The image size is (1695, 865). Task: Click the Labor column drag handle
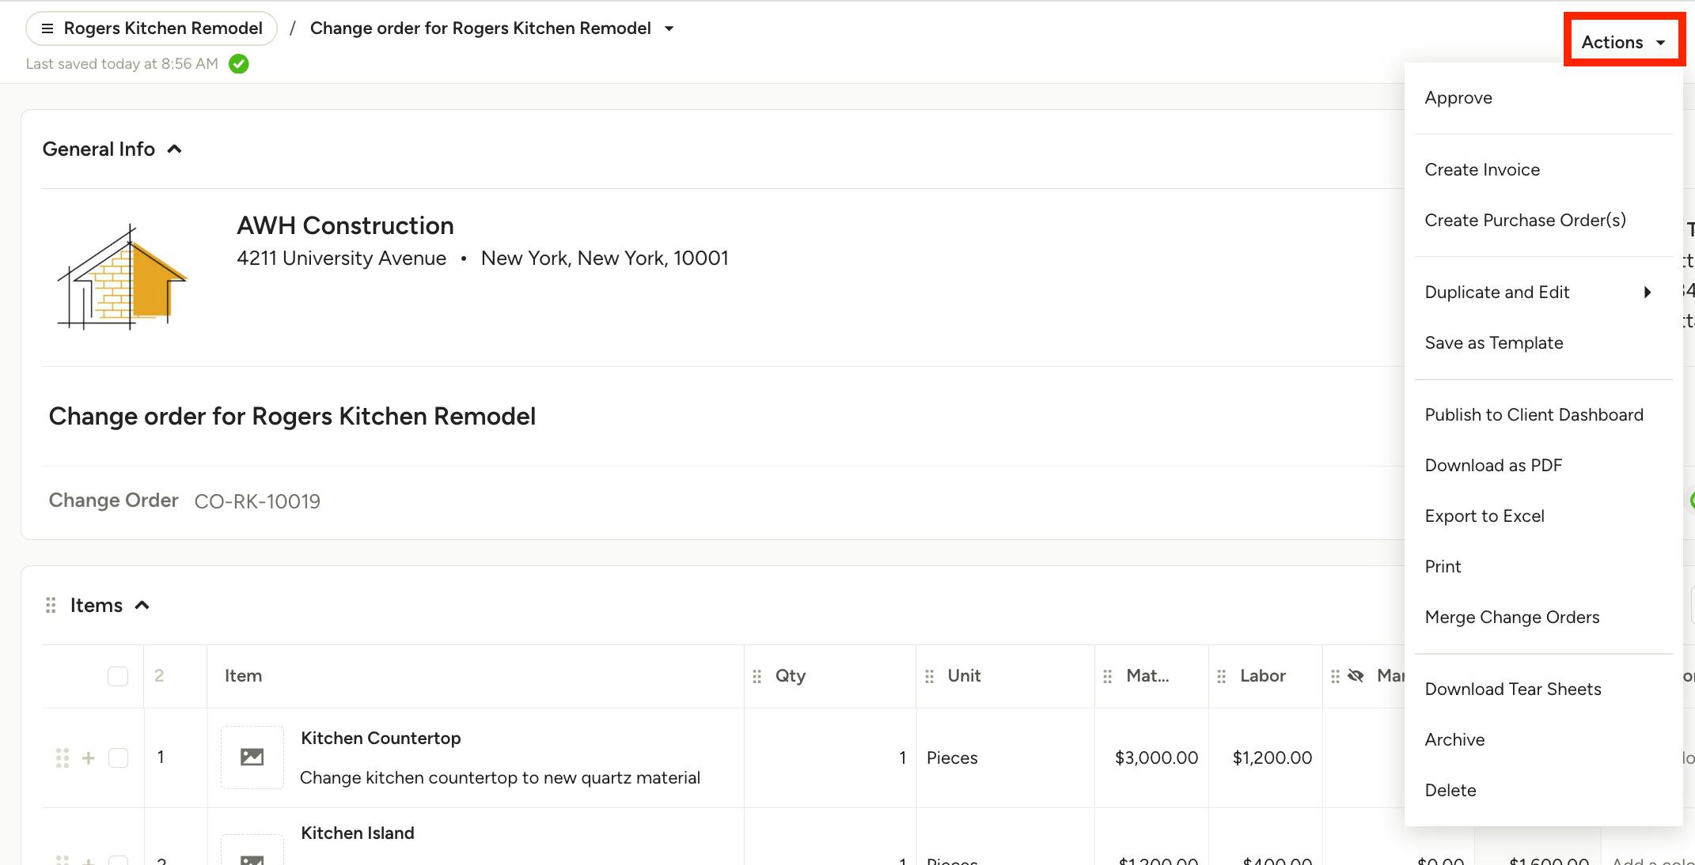click(x=1222, y=677)
